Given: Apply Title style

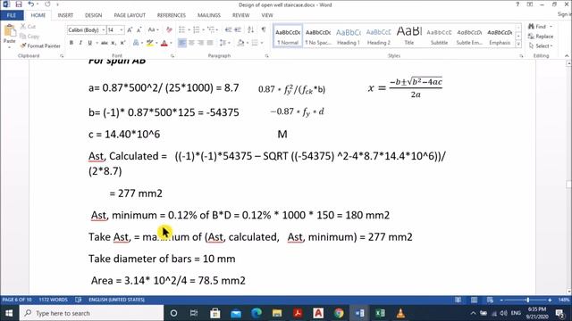Looking at the screenshot, I should click(409, 37).
